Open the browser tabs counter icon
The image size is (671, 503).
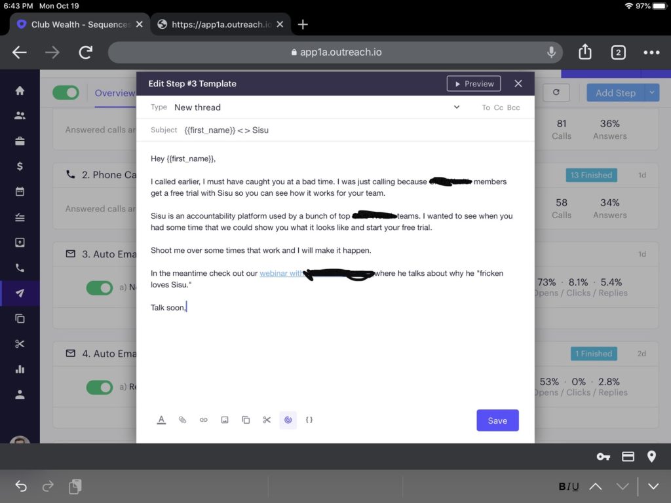619,52
